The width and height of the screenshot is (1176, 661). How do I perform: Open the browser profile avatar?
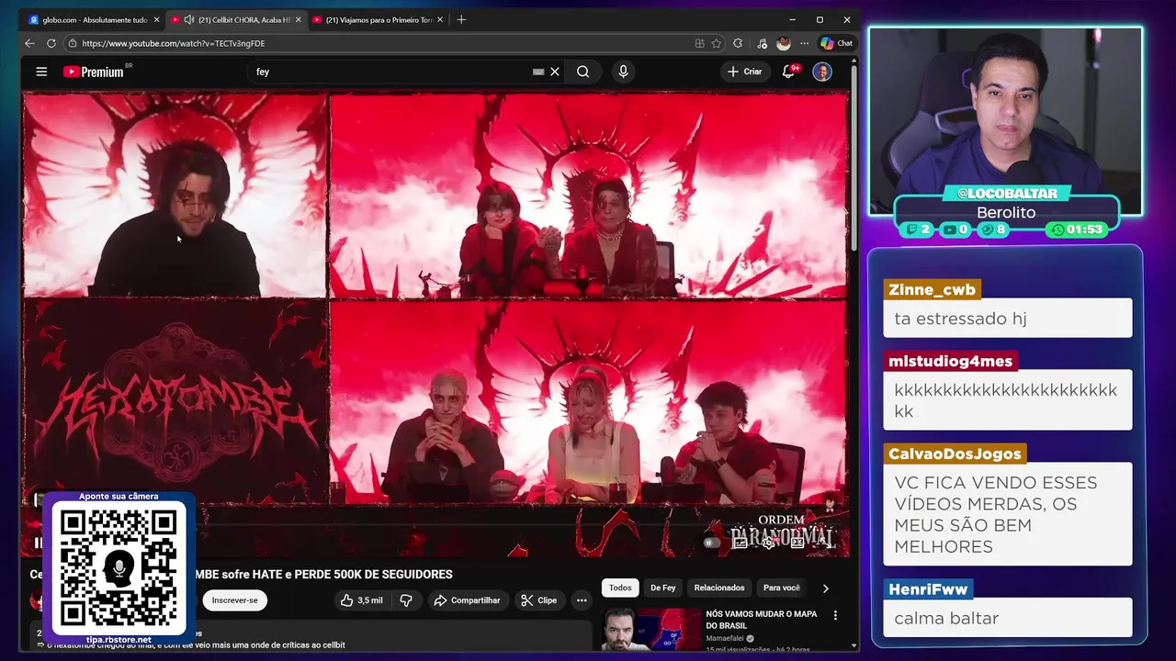click(783, 43)
